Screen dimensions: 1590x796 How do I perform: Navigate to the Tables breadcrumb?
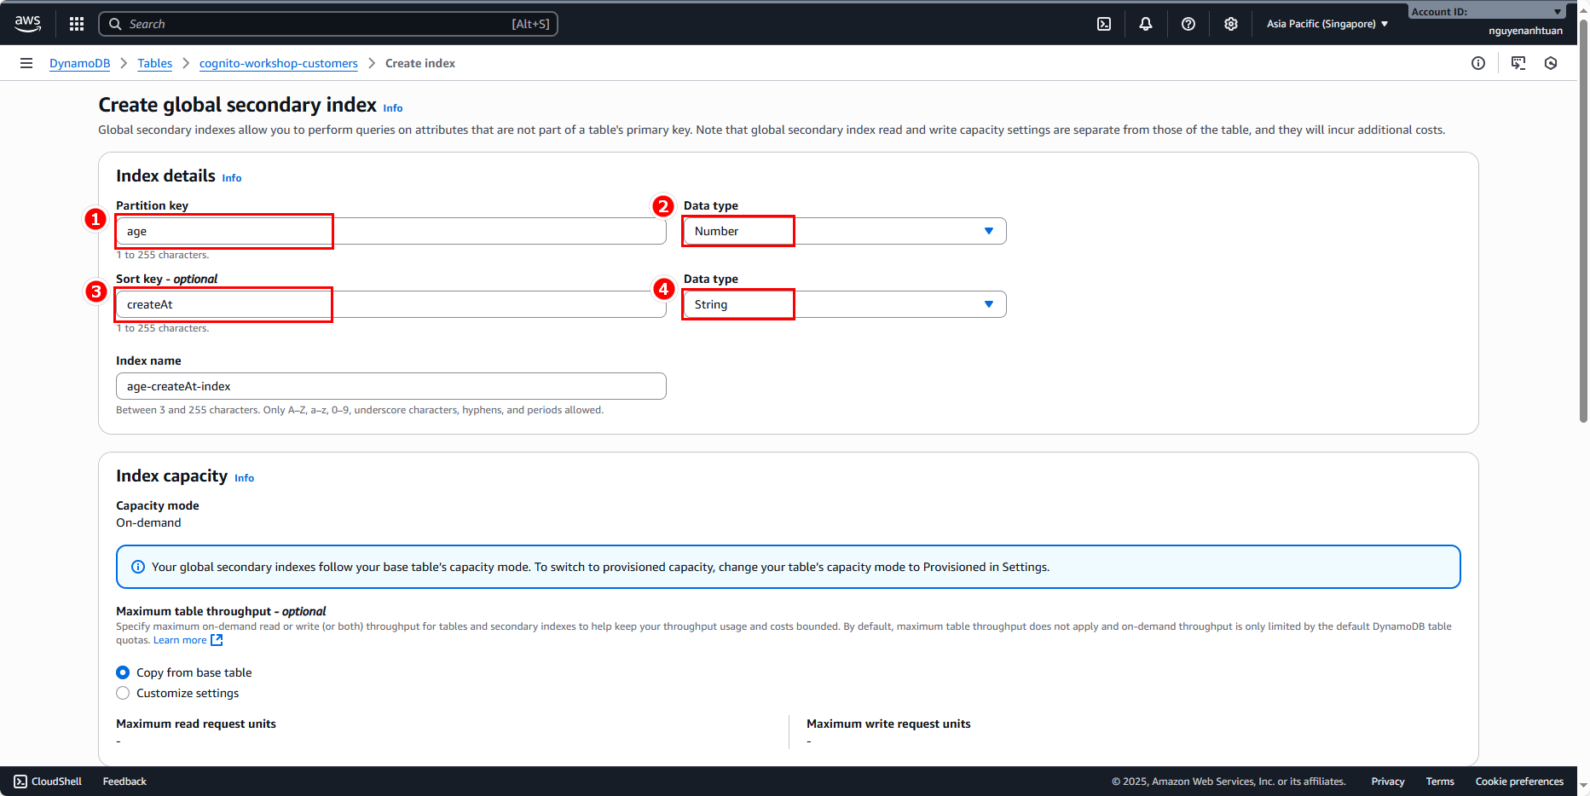coord(154,63)
